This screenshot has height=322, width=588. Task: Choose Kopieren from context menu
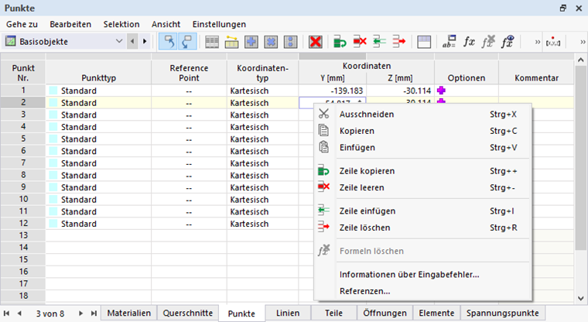[423, 131]
